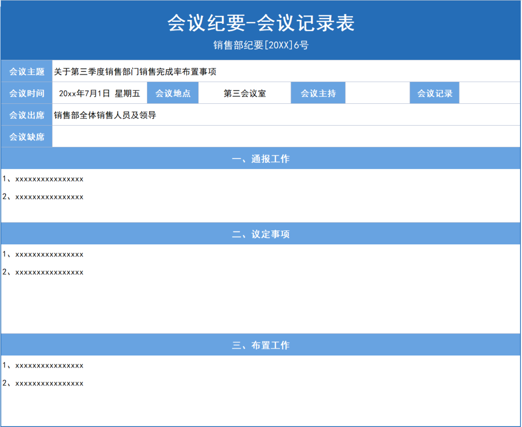The height and width of the screenshot is (427, 522).
Task: Select the 会议时间 label cell
Action: pos(27,93)
